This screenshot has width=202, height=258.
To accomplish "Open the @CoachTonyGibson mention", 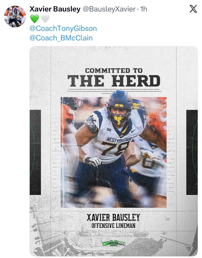I will coord(63,28).
